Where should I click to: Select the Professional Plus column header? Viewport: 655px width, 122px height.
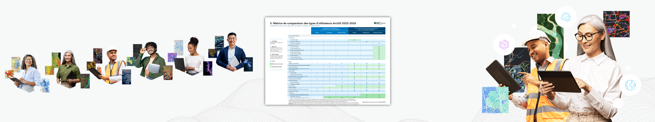pos(378,33)
